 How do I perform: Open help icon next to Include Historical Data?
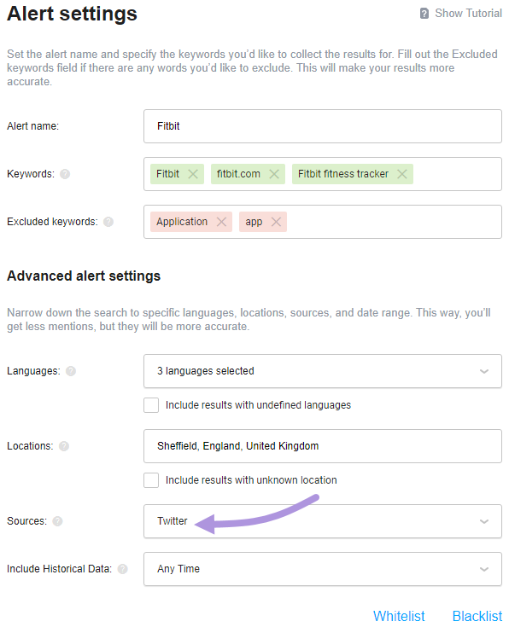pyautogui.click(x=122, y=569)
